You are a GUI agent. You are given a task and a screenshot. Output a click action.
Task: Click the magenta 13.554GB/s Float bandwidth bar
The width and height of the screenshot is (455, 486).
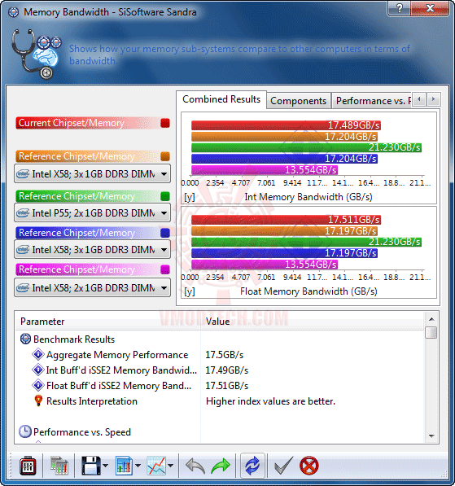(265, 265)
